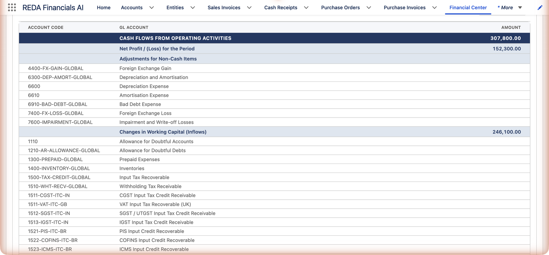Screen dimensions: 549x255
Task: Open the Entities chevron menu
Action: [x=193, y=8]
